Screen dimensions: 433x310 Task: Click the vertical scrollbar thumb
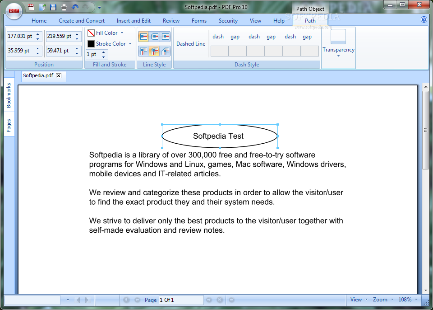pos(425,130)
